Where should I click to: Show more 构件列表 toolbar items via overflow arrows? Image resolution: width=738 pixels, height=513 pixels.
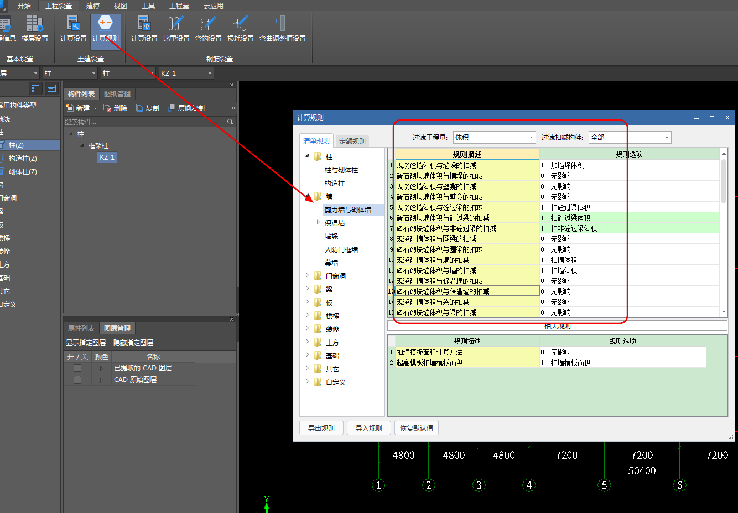(233, 108)
